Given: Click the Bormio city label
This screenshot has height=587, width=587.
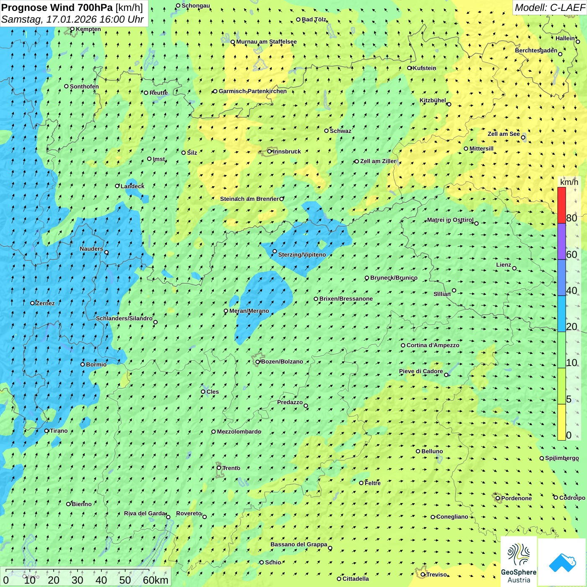Looking at the screenshot, I should [x=96, y=364].
